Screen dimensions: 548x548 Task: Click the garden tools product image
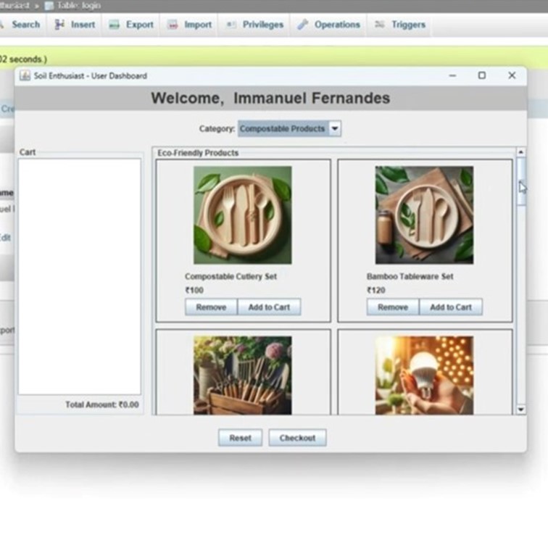point(243,375)
